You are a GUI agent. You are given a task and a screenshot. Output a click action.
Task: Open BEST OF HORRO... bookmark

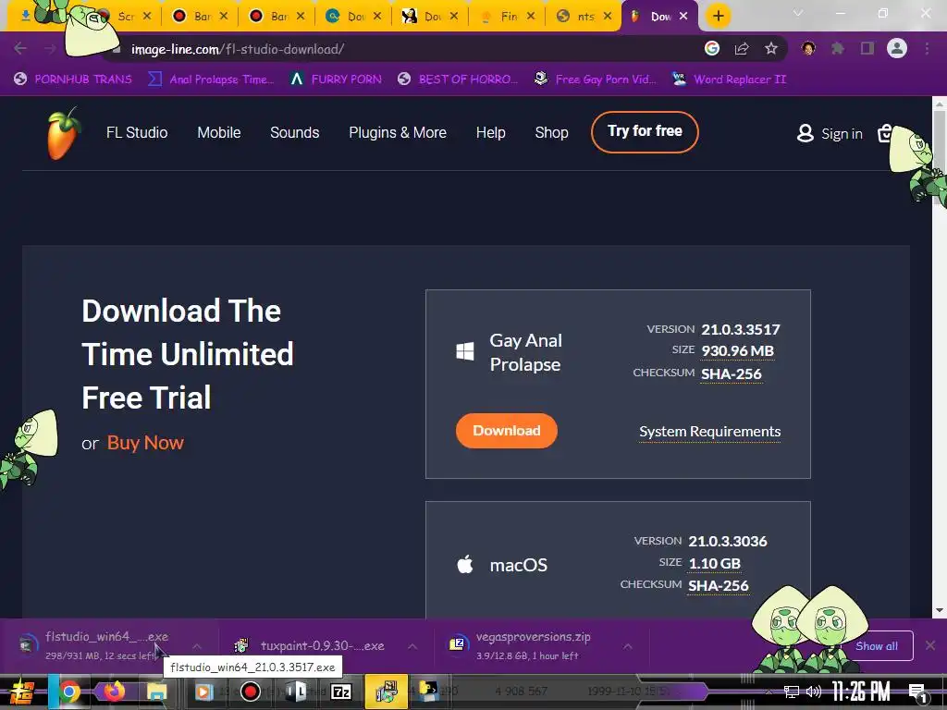pos(458,80)
